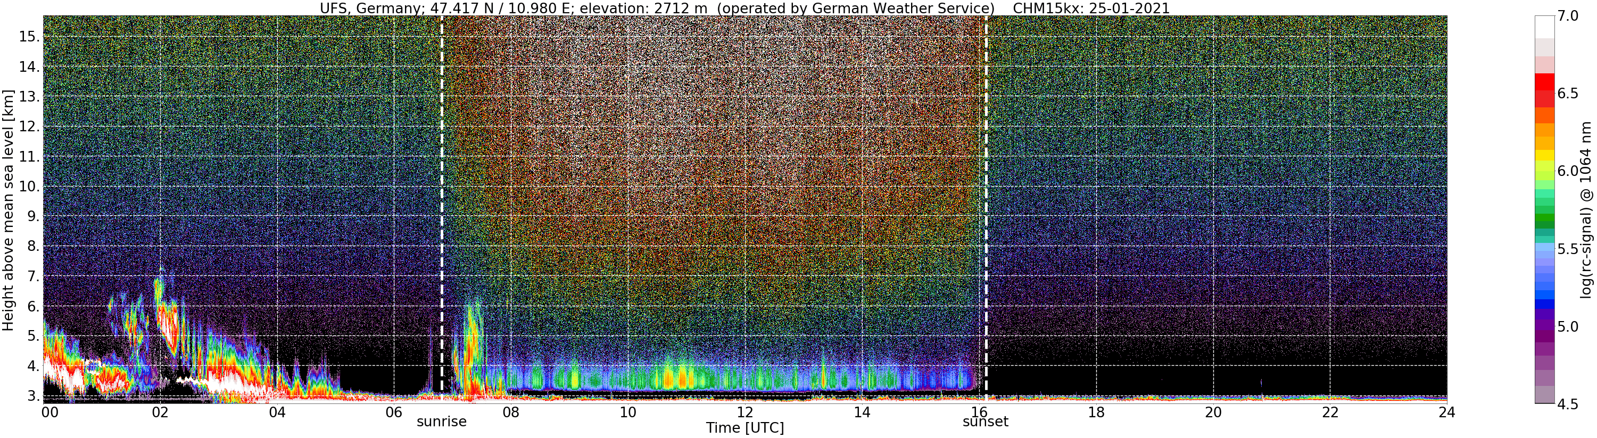The width and height of the screenshot is (1597, 438).
Task: Click the 5. height tick label
Action: point(33,336)
